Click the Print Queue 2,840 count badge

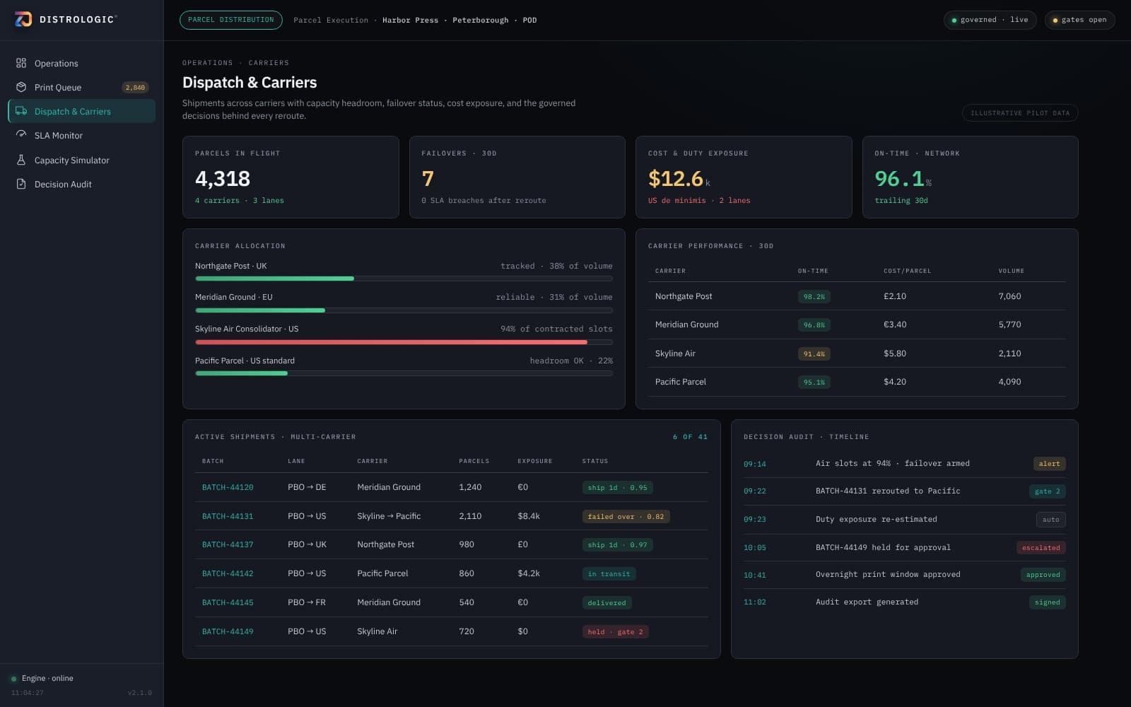(135, 88)
